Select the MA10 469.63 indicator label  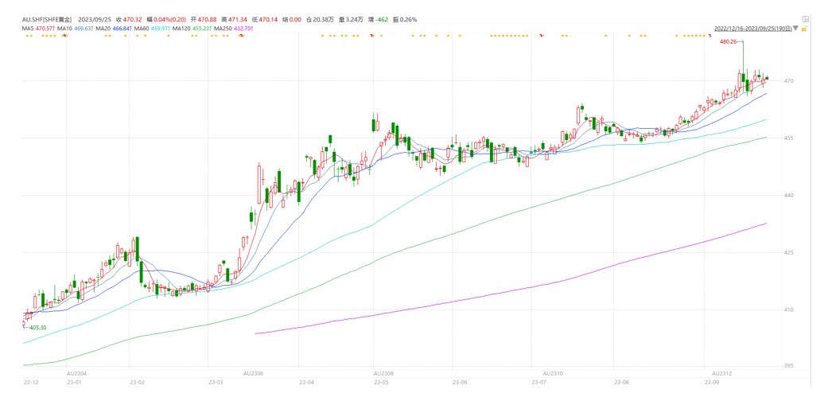coord(75,29)
